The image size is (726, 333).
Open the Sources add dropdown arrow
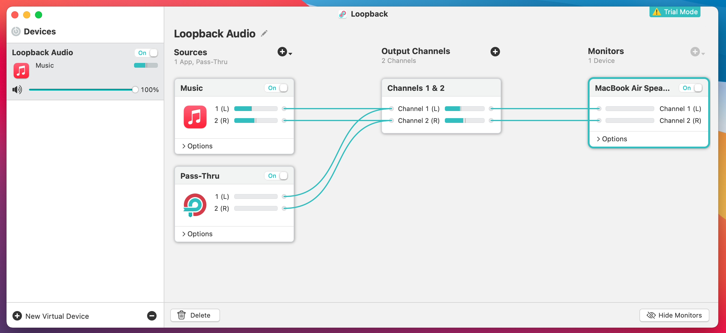(290, 54)
